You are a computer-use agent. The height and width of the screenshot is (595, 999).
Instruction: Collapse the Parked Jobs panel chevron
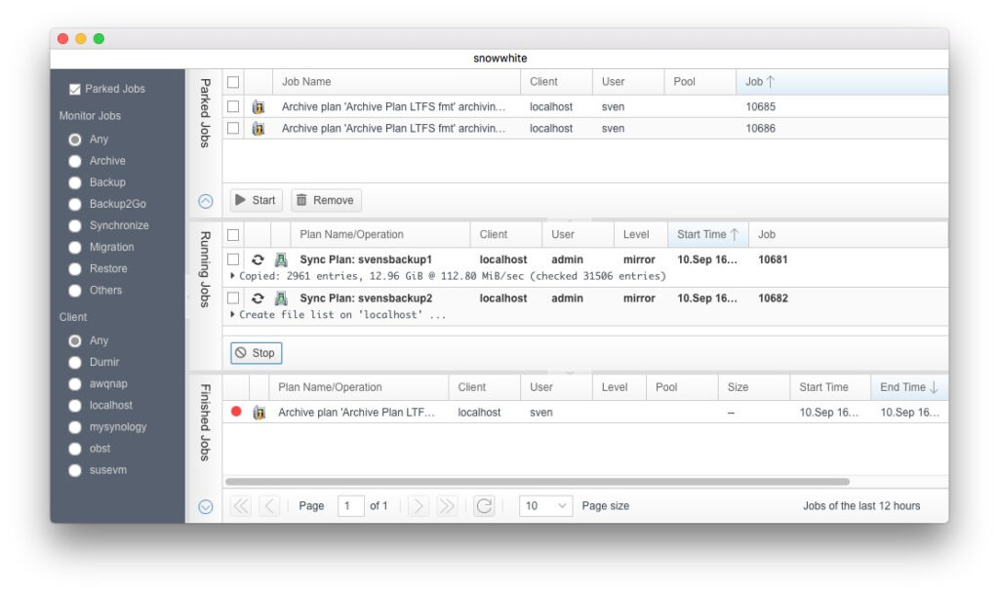point(205,202)
